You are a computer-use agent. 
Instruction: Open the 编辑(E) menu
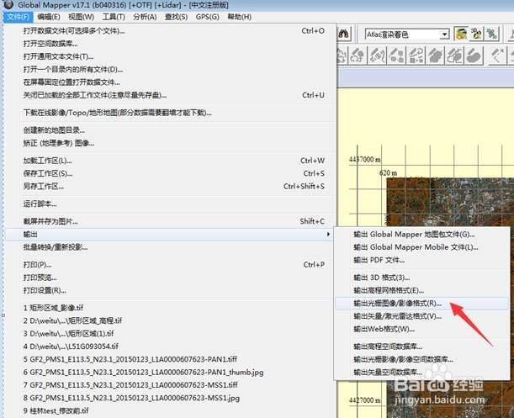point(49,17)
